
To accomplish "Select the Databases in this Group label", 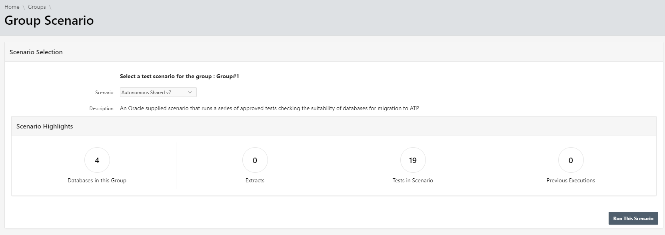I will pyautogui.click(x=97, y=181).
